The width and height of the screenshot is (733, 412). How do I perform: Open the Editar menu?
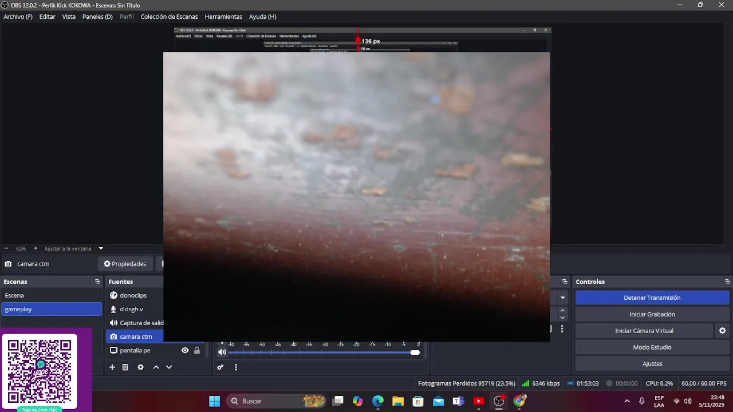pyautogui.click(x=47, y=17)
